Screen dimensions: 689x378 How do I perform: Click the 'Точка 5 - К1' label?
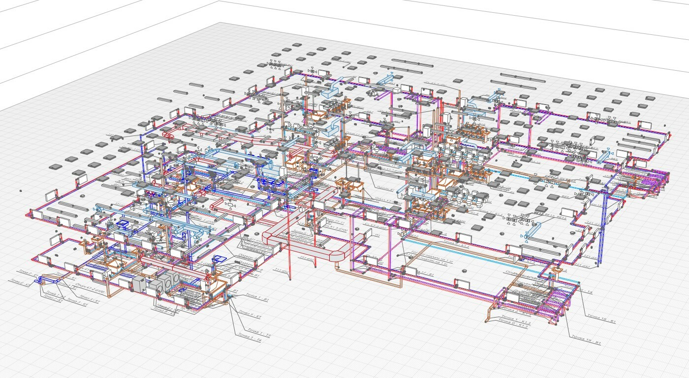click(250, 314)
